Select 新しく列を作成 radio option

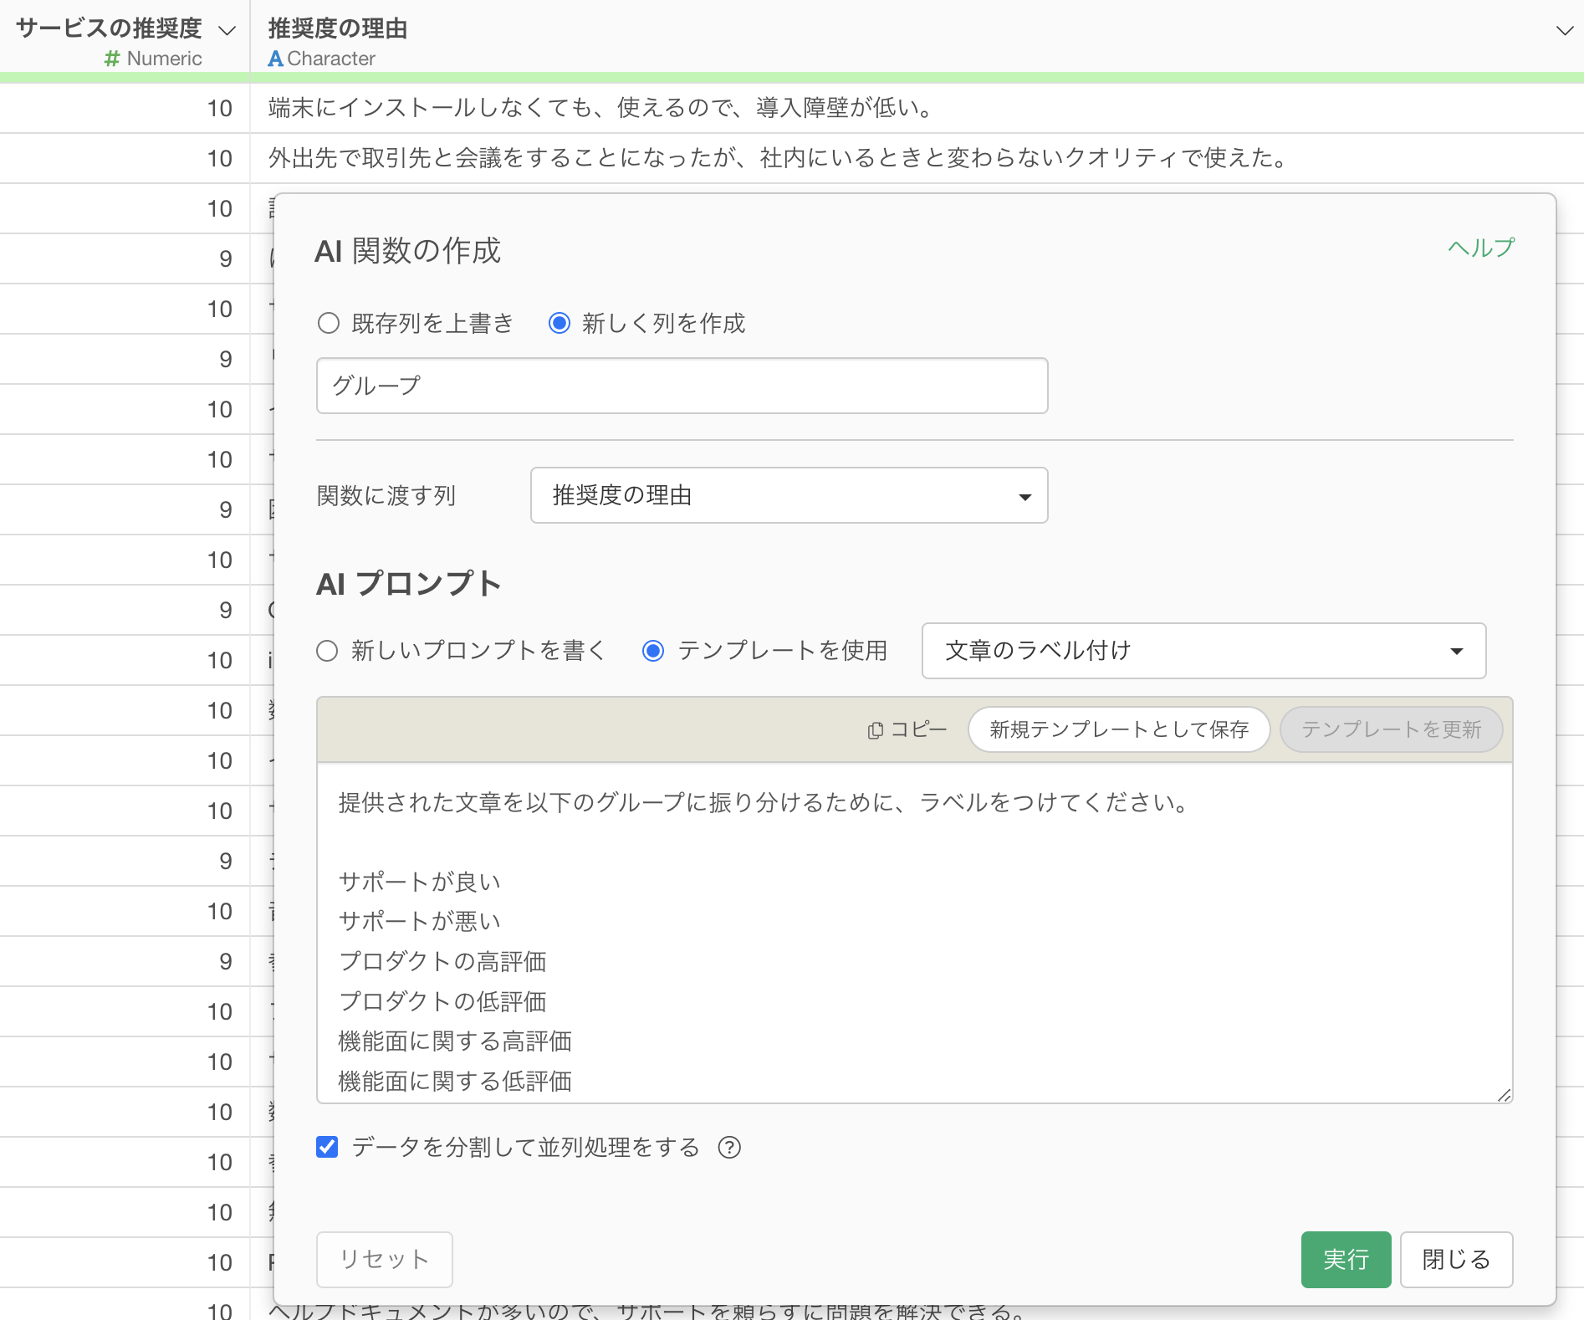[560, 323]
